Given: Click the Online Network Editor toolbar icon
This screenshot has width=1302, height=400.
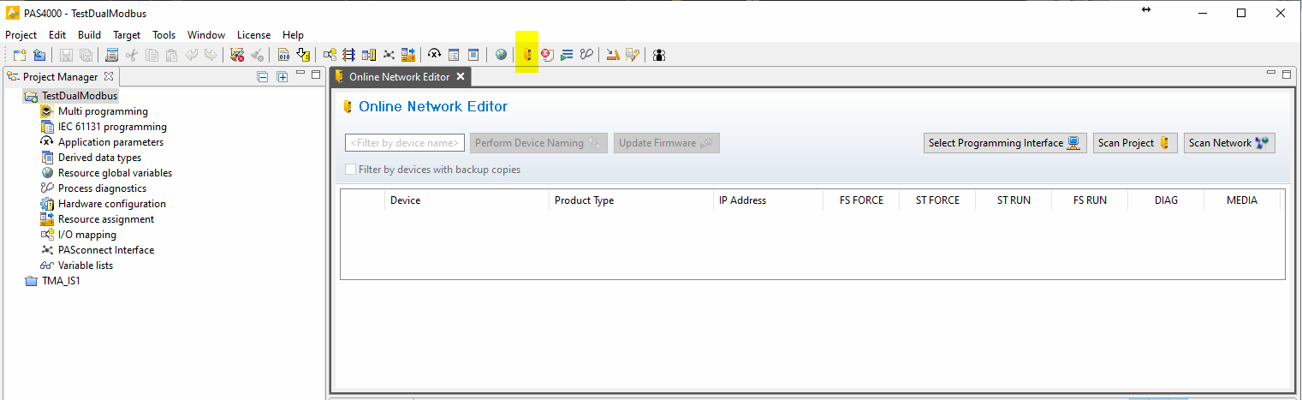Looking at the screenshot, I should coord(527,55).
